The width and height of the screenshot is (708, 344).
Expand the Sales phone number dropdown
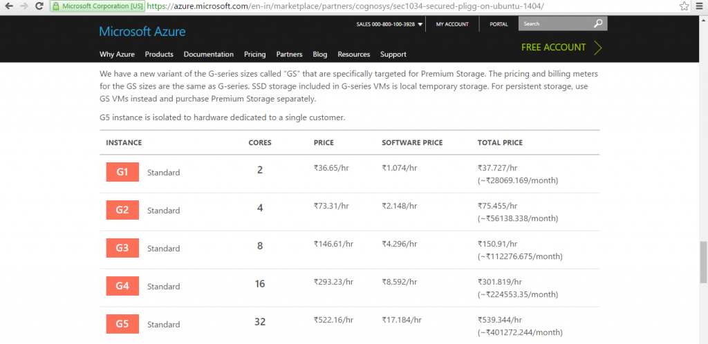coord(420,25)
